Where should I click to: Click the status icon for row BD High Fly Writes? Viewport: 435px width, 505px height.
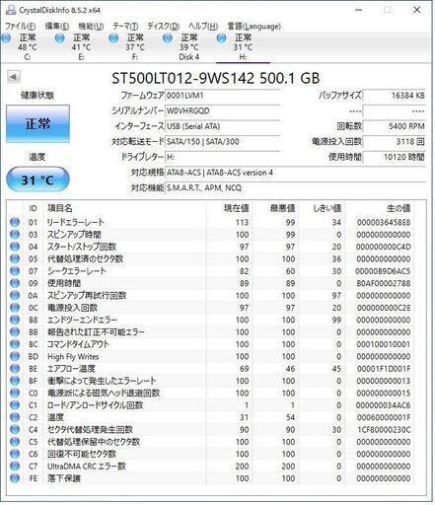coord(15,356)
